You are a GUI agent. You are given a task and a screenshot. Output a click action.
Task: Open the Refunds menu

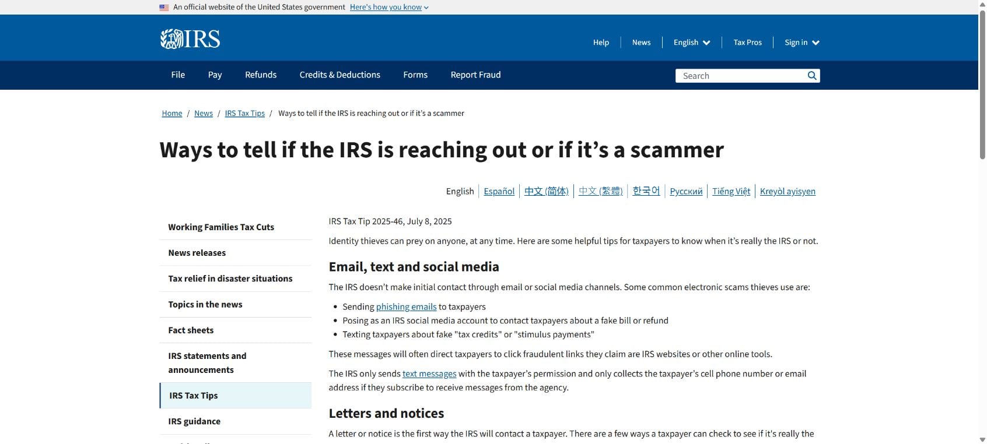tap(261, 75)
